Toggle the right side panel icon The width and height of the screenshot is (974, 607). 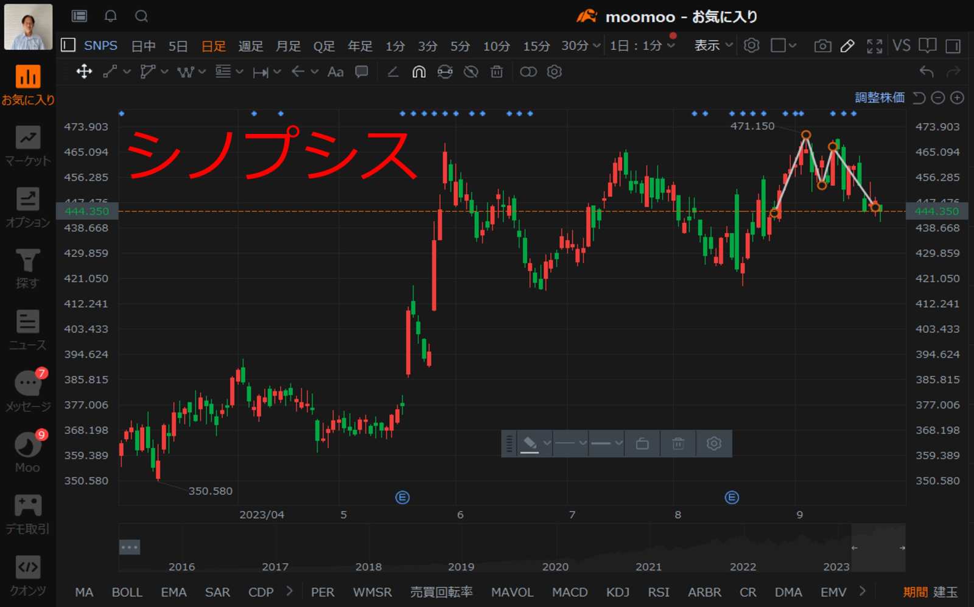tap(953, 46)
